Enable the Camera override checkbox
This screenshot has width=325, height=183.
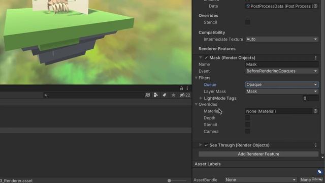(x=248, y=131)
